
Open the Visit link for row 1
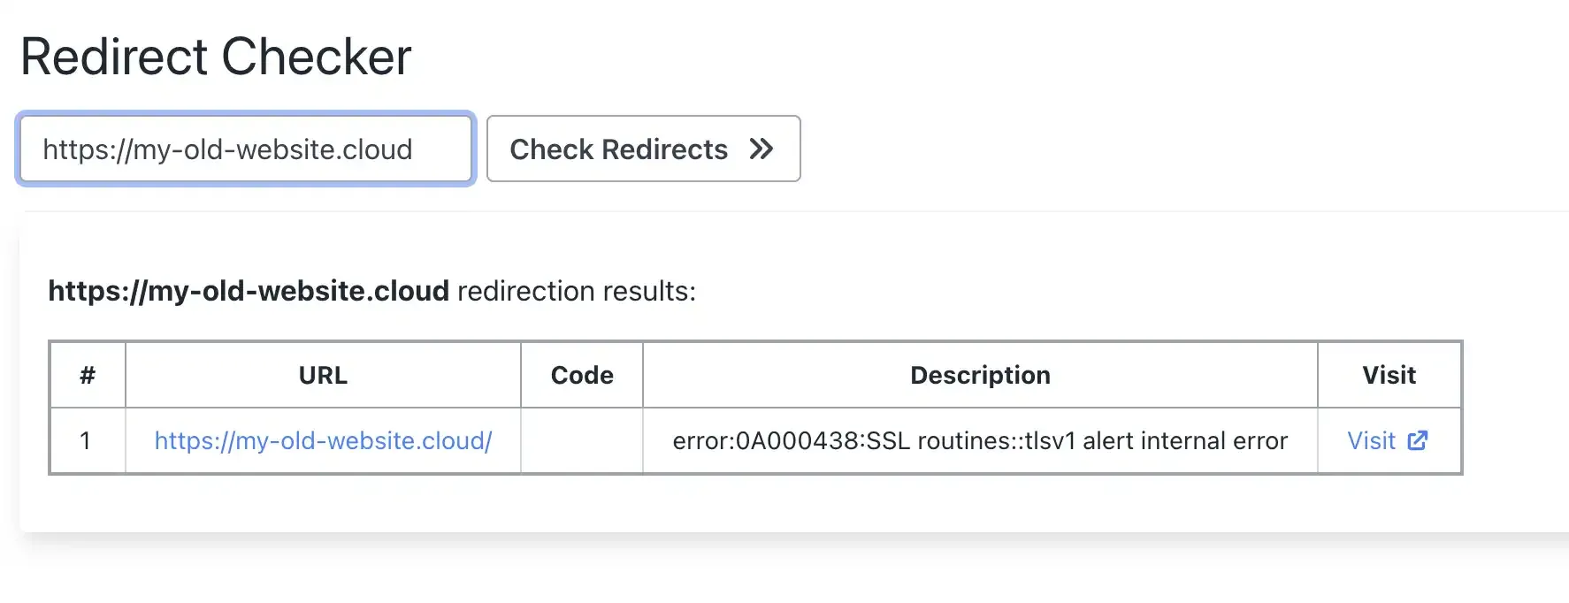coord(1372,439)
